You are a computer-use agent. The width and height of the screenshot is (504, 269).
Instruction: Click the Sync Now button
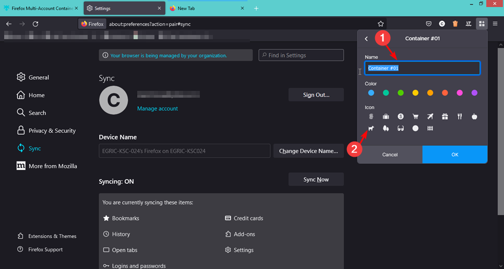[316, 180]
